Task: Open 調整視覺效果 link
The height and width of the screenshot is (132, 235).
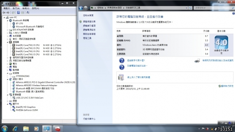Action: [x=89, y=22]
